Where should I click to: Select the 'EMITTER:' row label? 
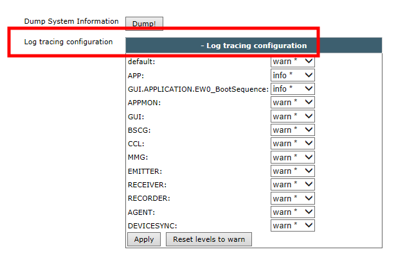click(145, 171)
